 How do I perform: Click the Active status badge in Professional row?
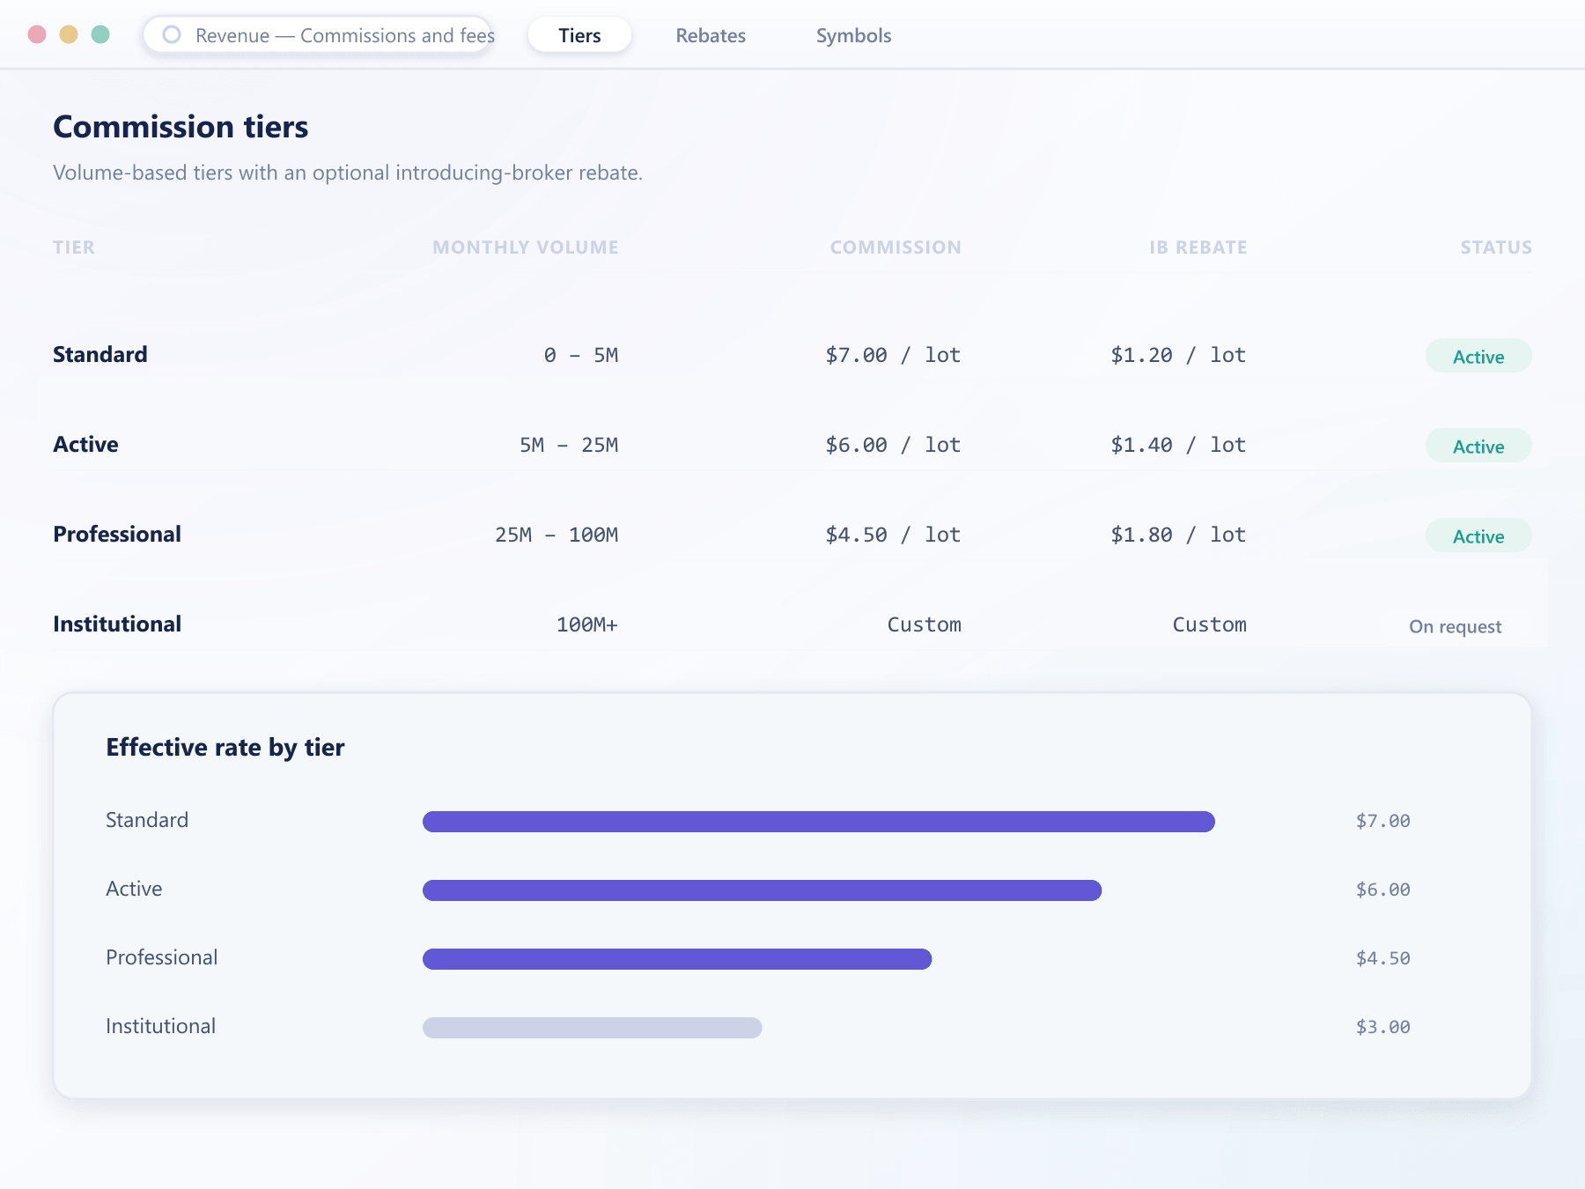tap(1478, 535)
